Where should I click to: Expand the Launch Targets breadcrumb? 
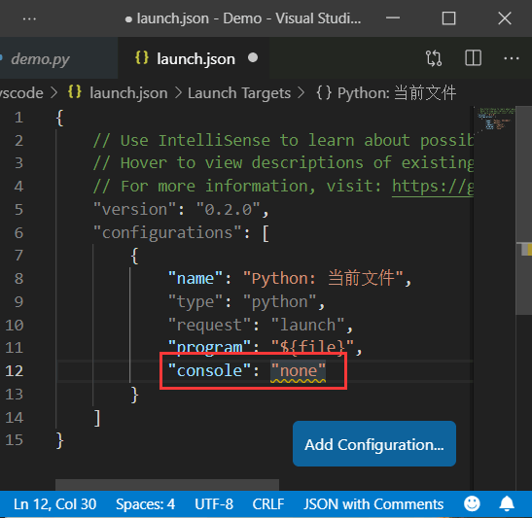tap(239, 93)
